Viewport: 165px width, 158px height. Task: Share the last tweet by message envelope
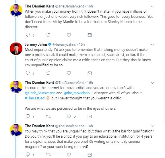point(90,155)
